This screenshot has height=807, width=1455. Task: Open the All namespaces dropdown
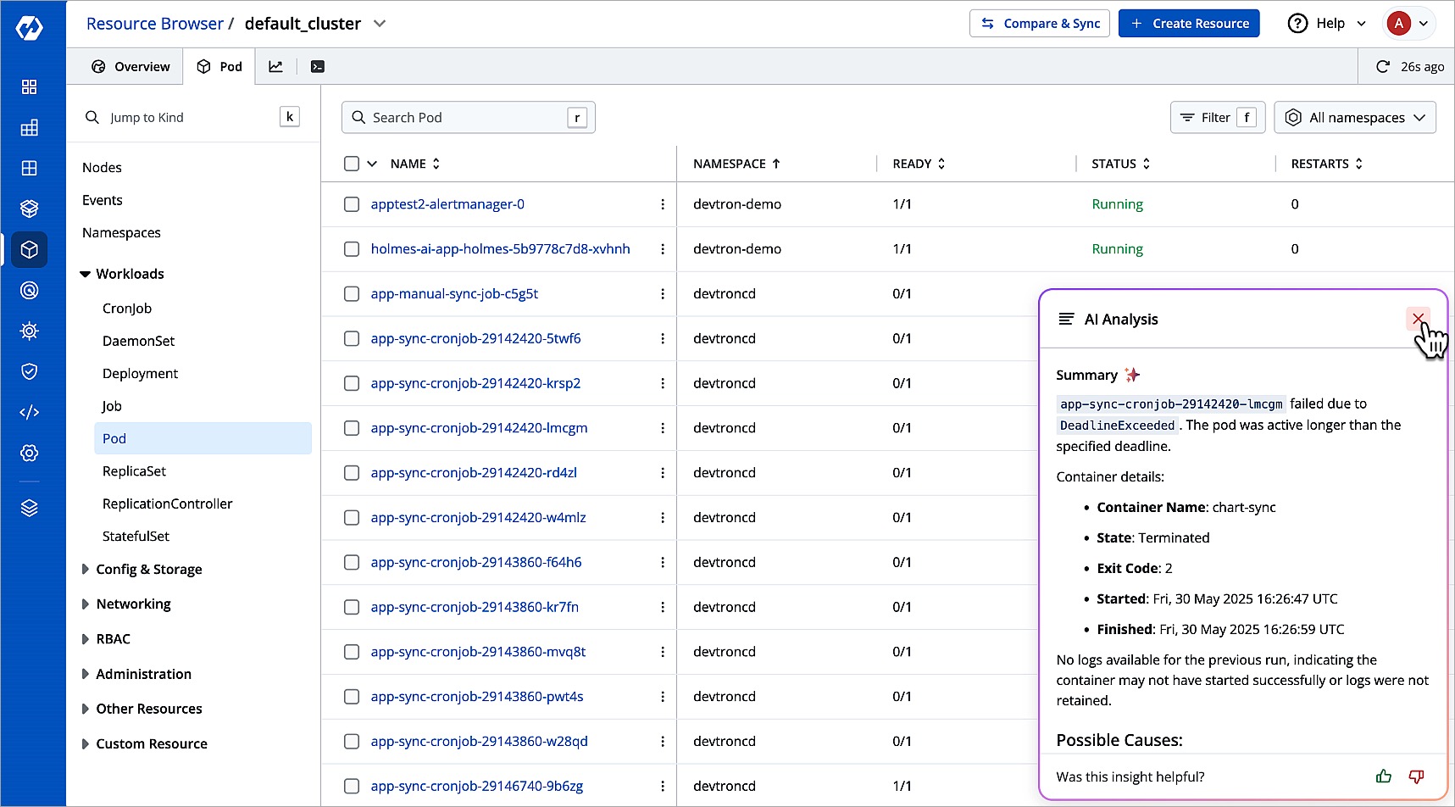pos(1354,118)
